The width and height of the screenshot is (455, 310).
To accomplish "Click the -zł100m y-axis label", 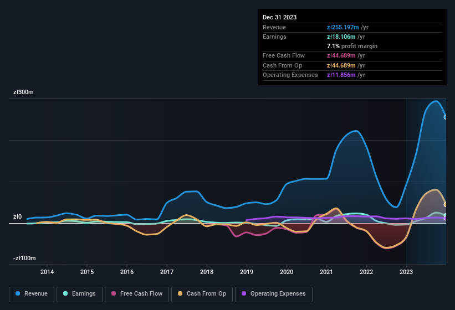I will 24,258.
